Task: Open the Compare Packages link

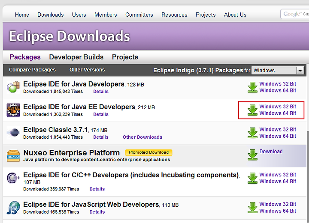Action: pyautogui.click(x=32, y=70)
